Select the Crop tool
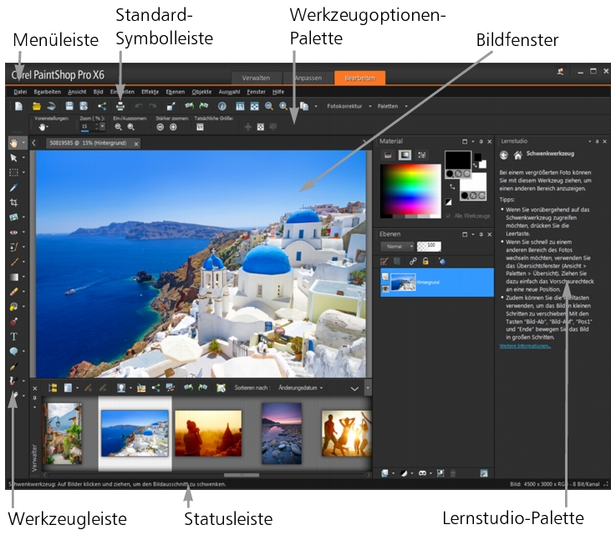The width and height of the screenshot is (611, 535). (13, 203)
